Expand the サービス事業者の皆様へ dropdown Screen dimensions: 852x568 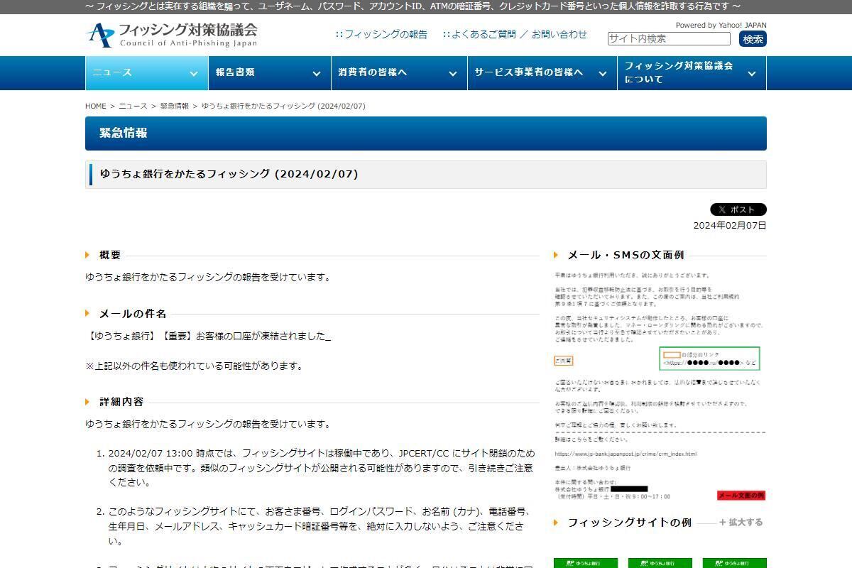coord(603,72)
